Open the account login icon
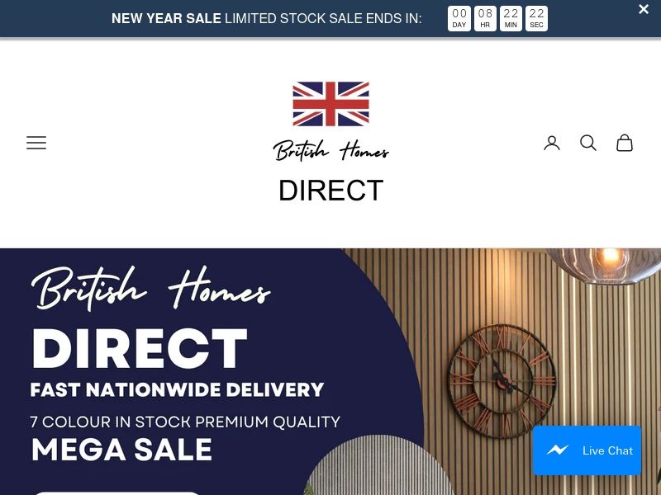This screenshot has width=661, height=495. point(551,143)
